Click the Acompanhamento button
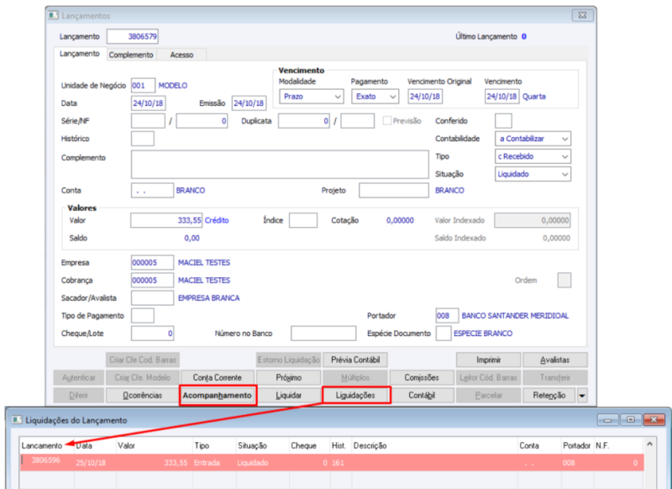The width and height of the screenshot is (672, 489). pos(218,395)
